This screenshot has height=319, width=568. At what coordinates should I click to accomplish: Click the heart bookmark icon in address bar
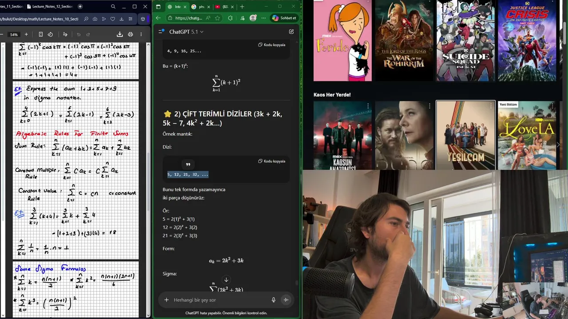113,19
